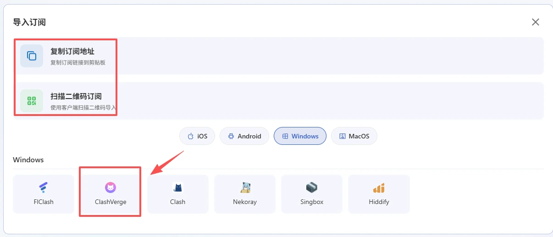Viewport: 553px width, 237px height.
Task: Switch to the iOS platform tab
Action: (197, 136)
